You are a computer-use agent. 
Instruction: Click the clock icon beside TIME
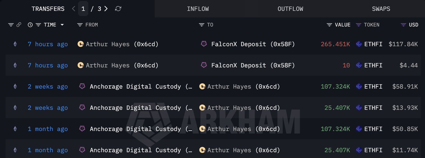[x=30, y=25]
